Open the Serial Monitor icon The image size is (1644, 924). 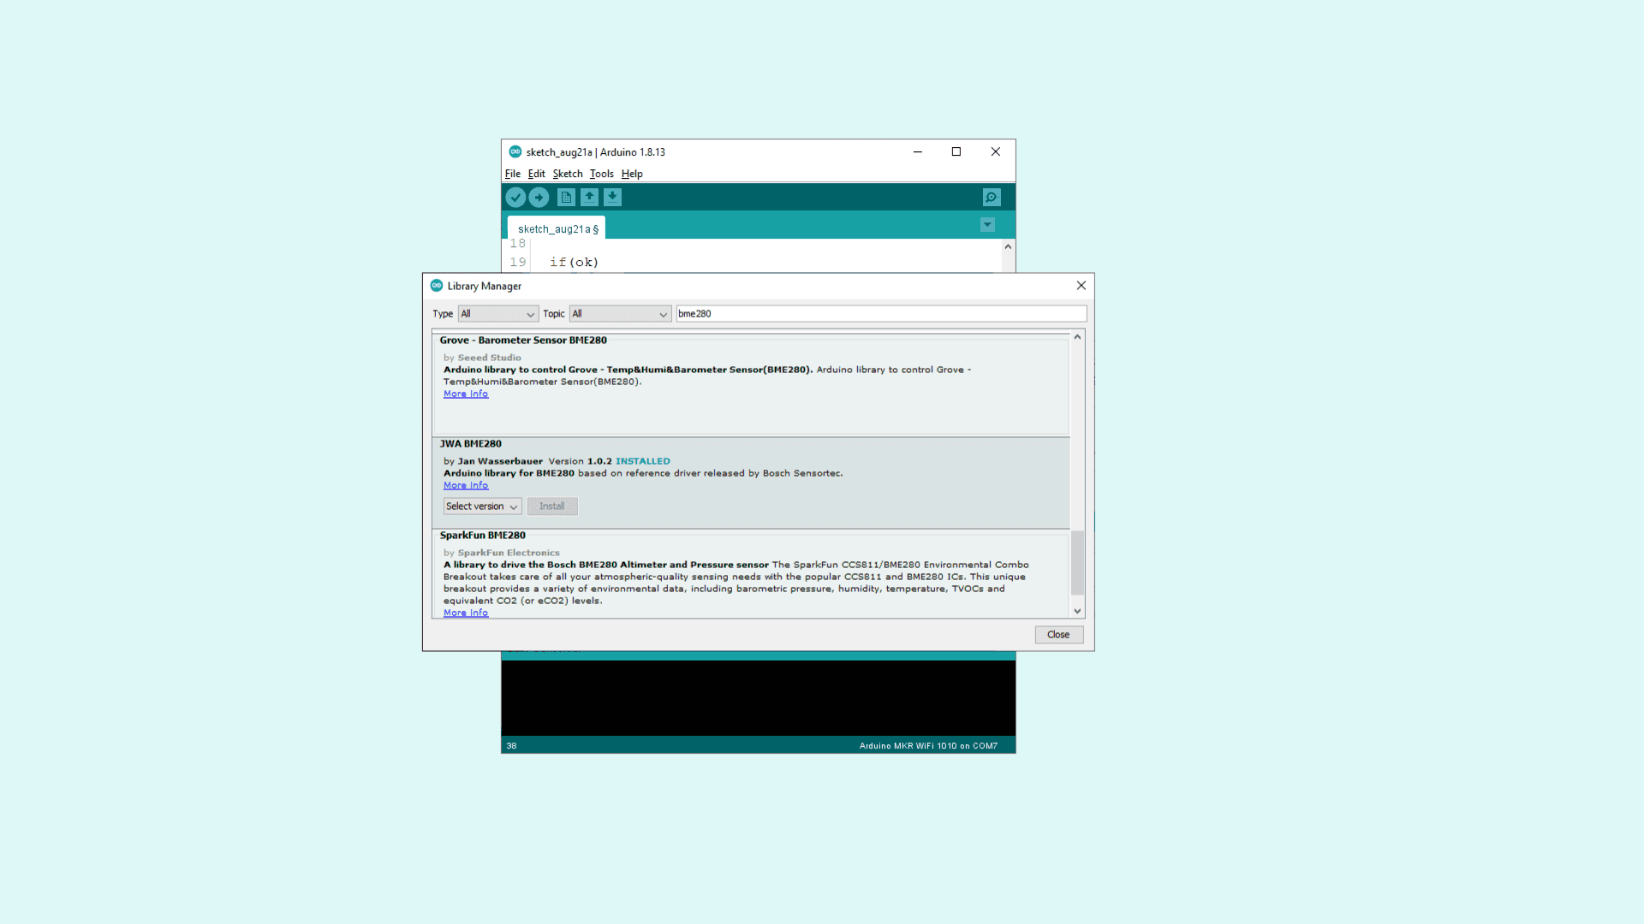click(x=992, y=198)
